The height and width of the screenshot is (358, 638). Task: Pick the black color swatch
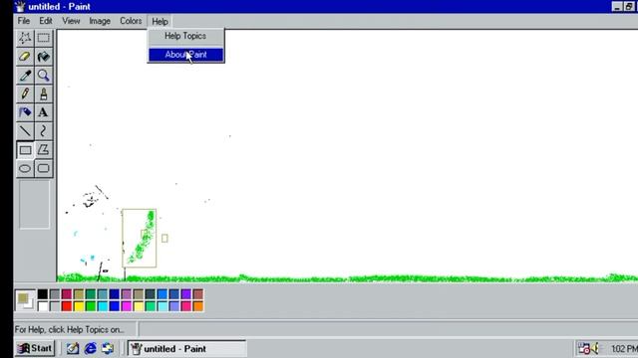(x=43, y=294)
